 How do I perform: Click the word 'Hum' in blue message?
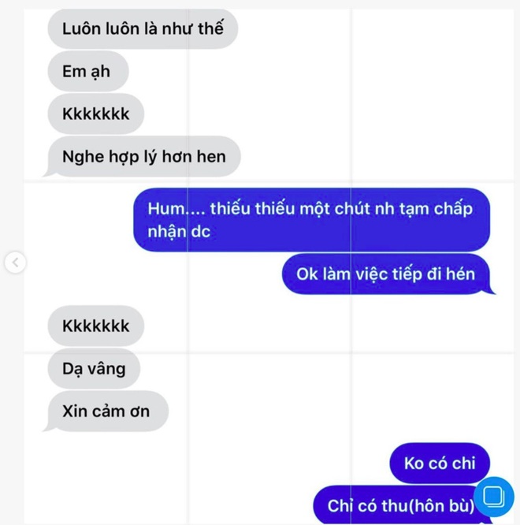166,209
